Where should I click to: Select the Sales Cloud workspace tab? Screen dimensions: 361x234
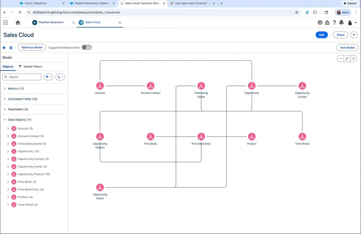coord(93,22)
